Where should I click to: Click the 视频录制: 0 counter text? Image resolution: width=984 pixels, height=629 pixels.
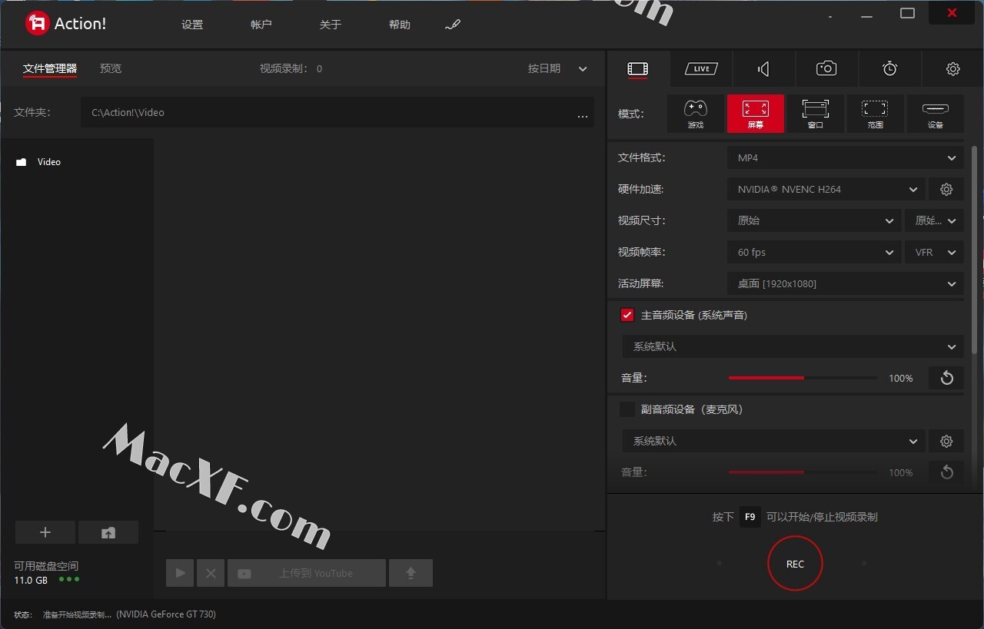[x=291, y=68]
